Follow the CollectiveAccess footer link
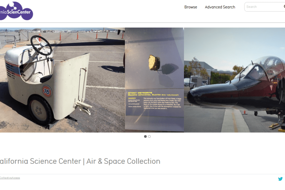The height and width of the screenshot is (190, 285). point(10,178)
